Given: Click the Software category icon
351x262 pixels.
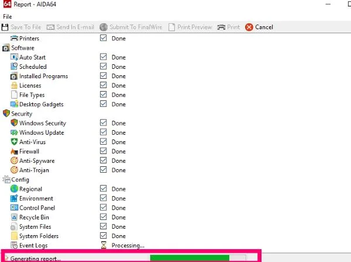Looking at the screenshot, I should coord(6,48).
